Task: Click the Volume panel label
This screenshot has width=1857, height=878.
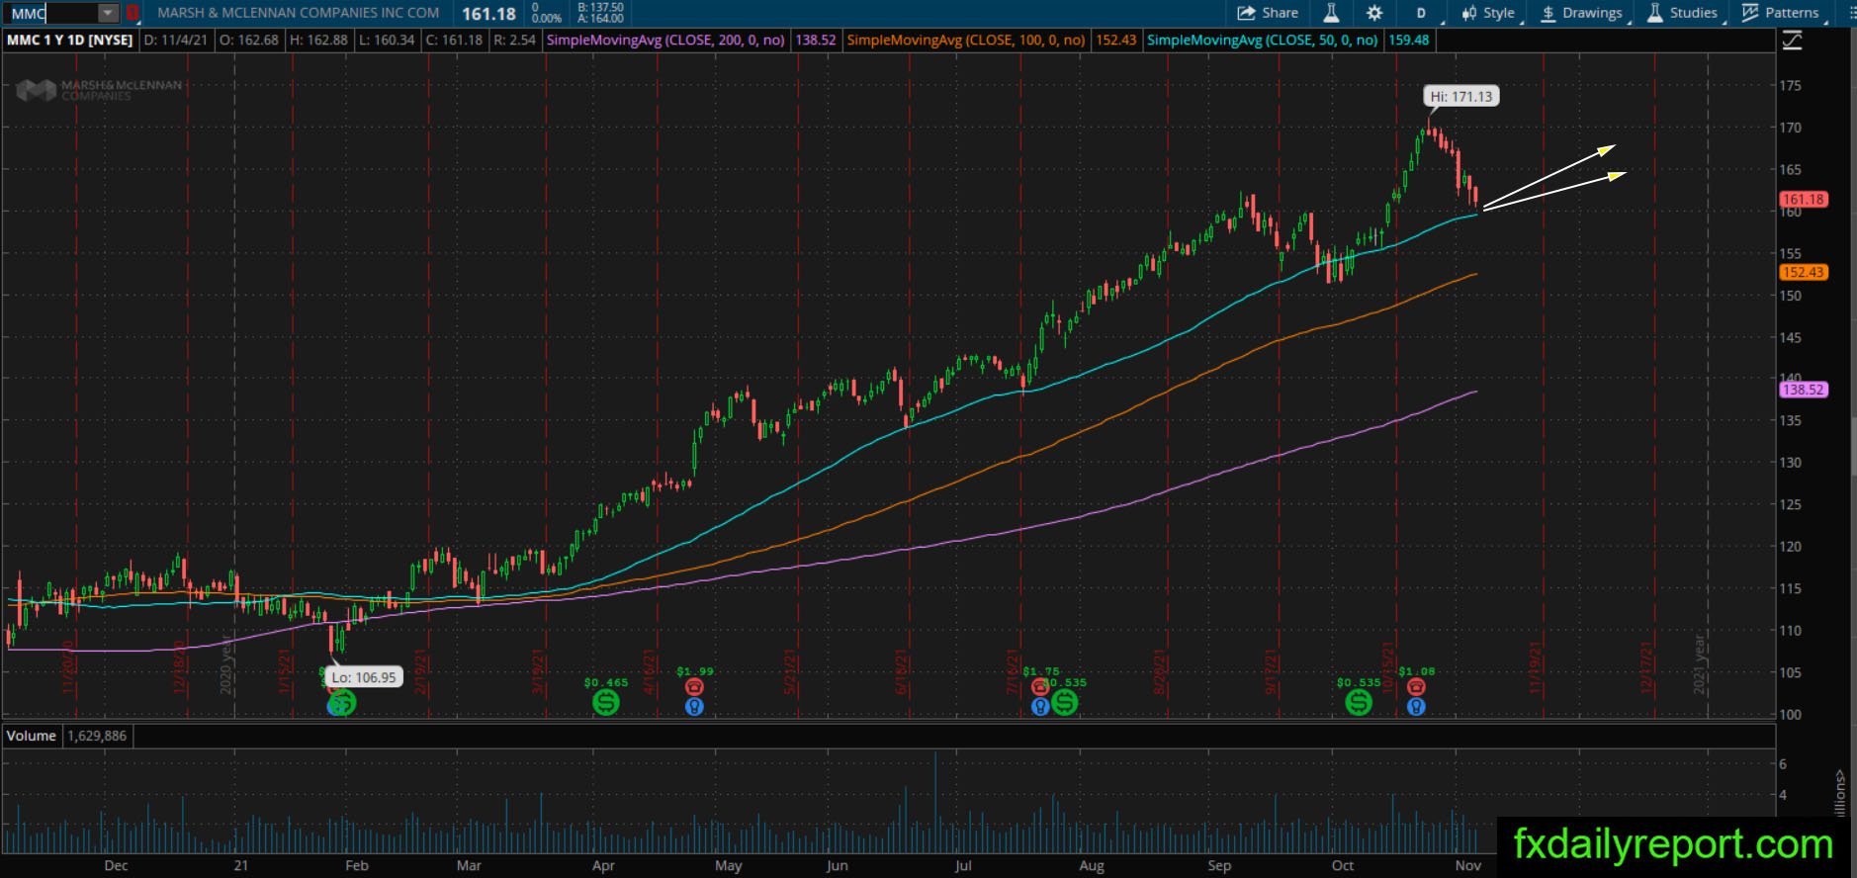Action: tap(32, 736)
